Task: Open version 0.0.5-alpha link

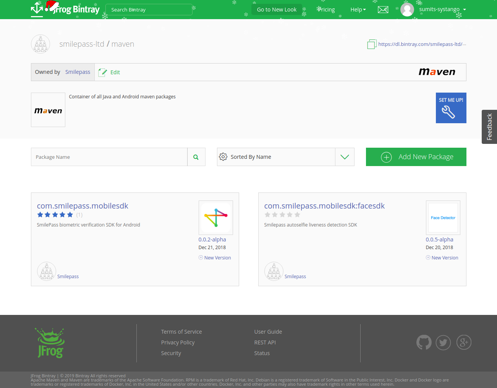Action: tap(439, 240)
